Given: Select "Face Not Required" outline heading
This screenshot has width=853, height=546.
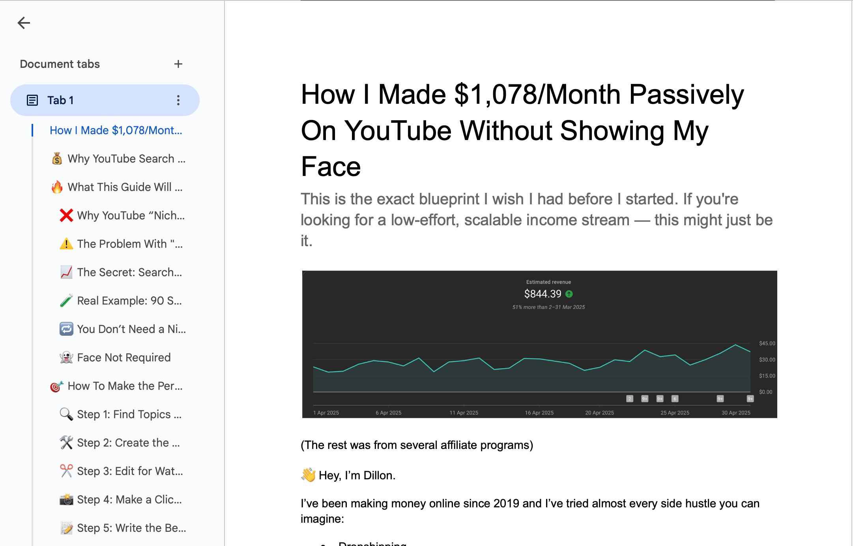Looking at the screenshot, I should click(124, 357).
